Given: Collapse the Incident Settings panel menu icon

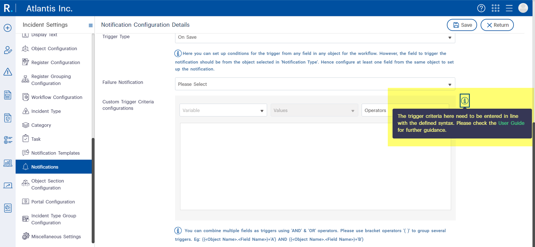Looking at the screenshot, I should (x=90, y=25).
